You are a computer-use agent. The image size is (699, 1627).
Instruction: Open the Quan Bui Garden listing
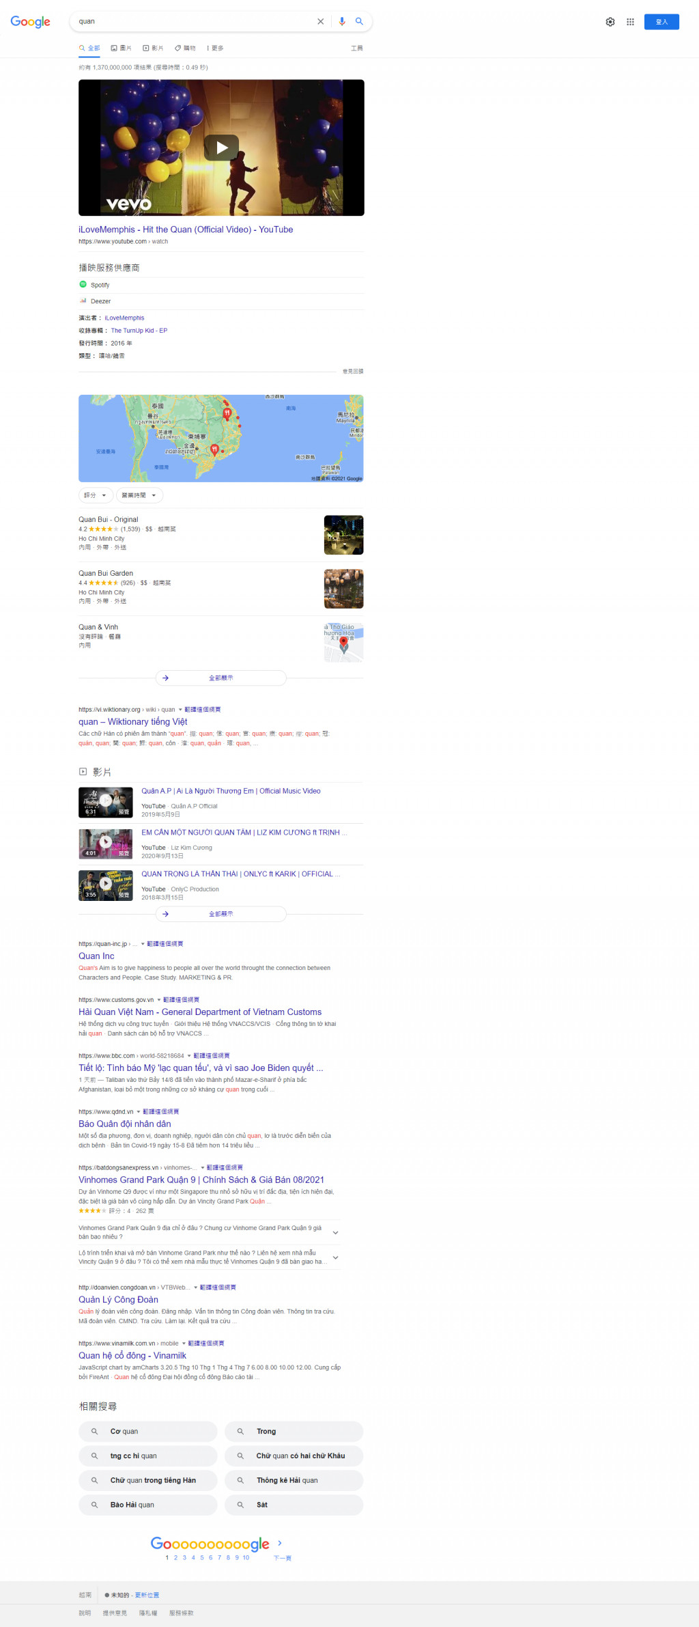click(x=106, y=574)
